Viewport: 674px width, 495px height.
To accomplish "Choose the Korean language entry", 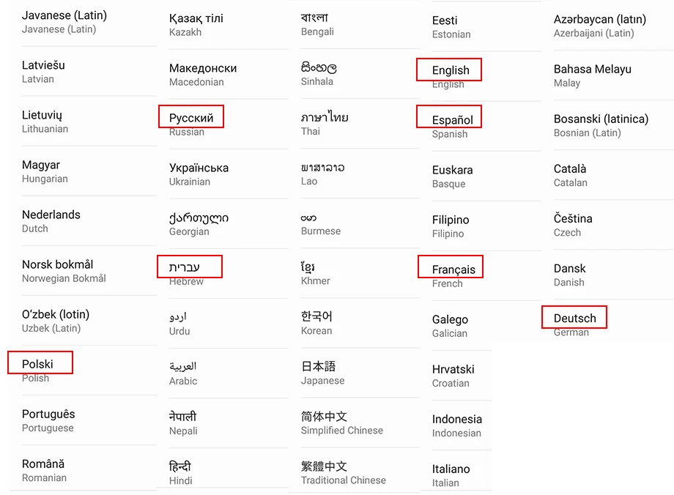I will coord(316,323).
